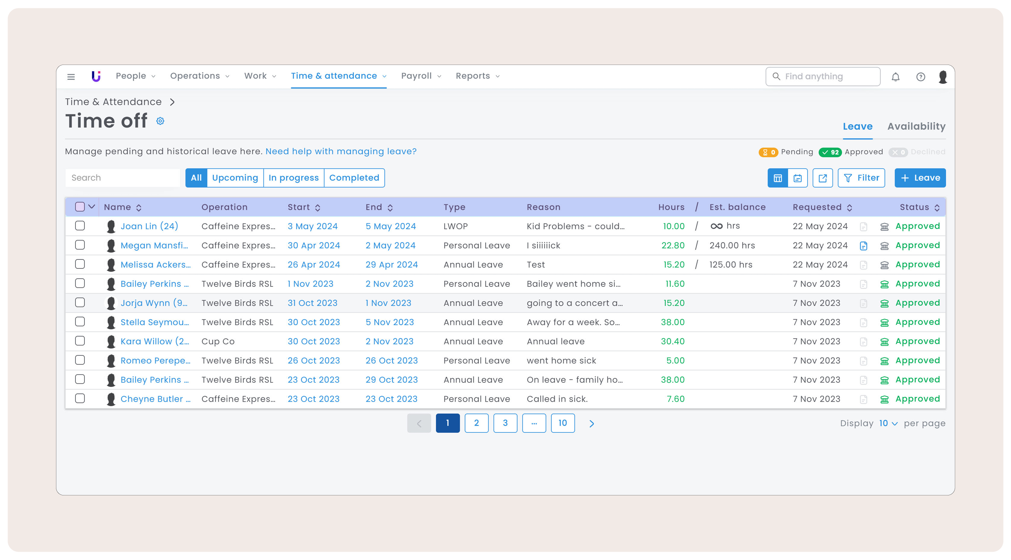Click the Time off settings gear icon
This screenshot has height=560, width=1011.
pos(160,121)
